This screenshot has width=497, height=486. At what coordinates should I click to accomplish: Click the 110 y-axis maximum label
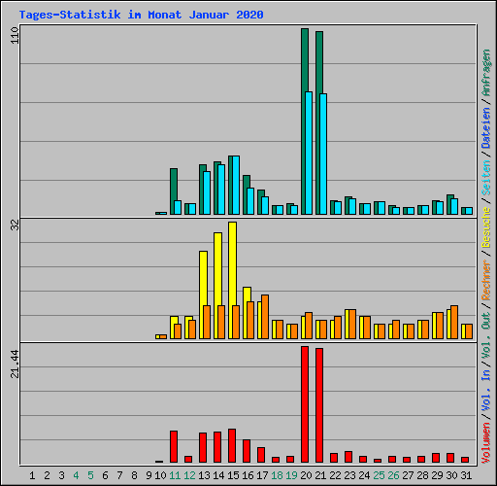15,35
